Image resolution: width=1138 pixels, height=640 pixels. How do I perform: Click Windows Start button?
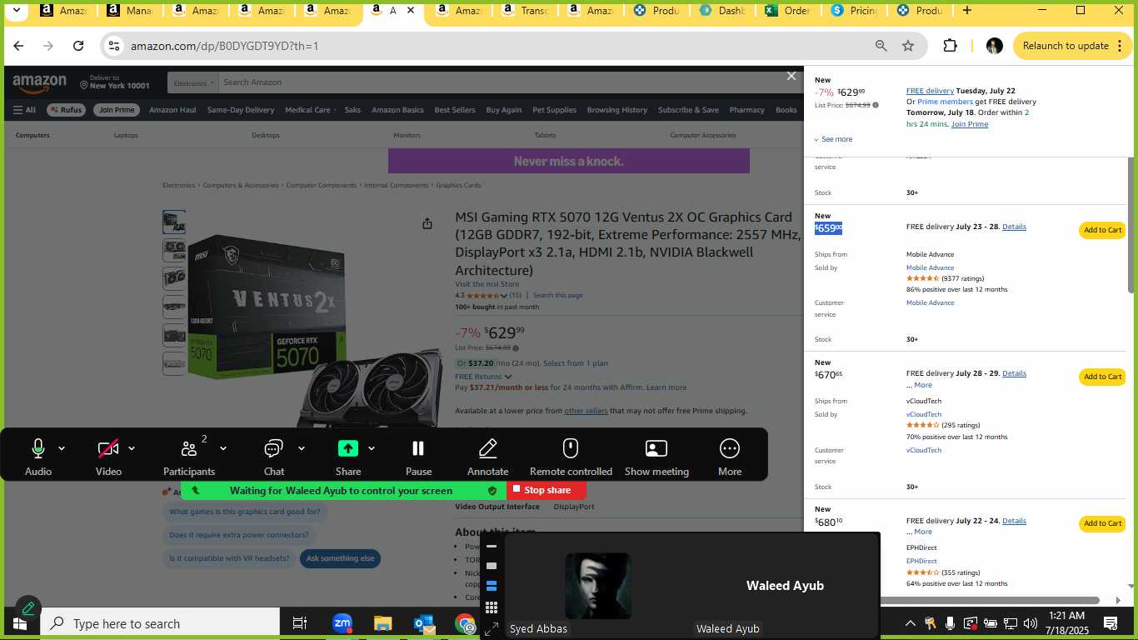click(20, 623)
